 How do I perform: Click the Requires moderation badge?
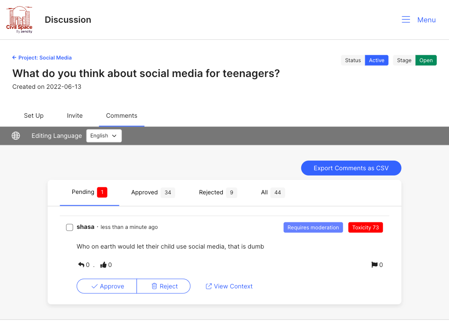click(x=313, y=228)
